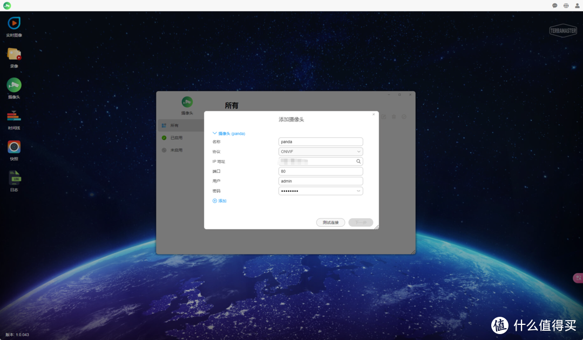
Task: Click the 测试连接 test connection button
Action: pos(330,223)
